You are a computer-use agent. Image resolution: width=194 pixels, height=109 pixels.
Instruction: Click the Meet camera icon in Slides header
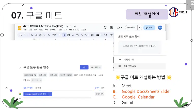[118, 28]
